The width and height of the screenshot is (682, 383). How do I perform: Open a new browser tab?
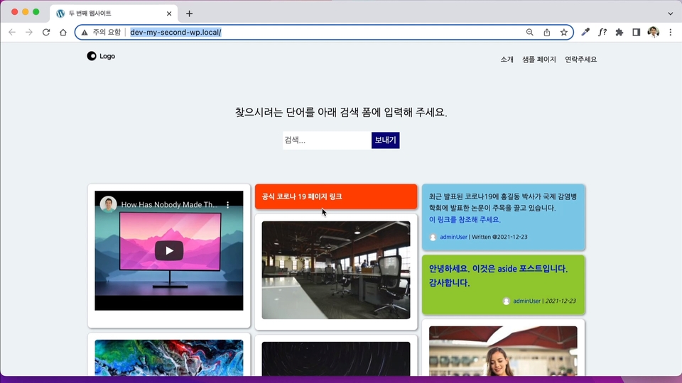(x=189, y=13)
